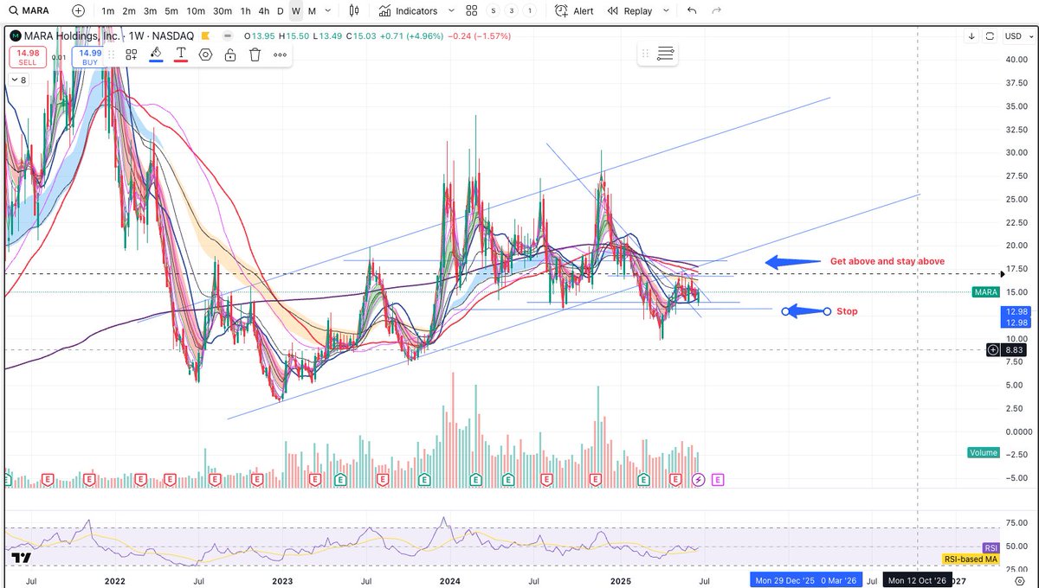Click the 14.99 BUY button
The height and width of the screenshot is (588, 1039).
(90, 57)
